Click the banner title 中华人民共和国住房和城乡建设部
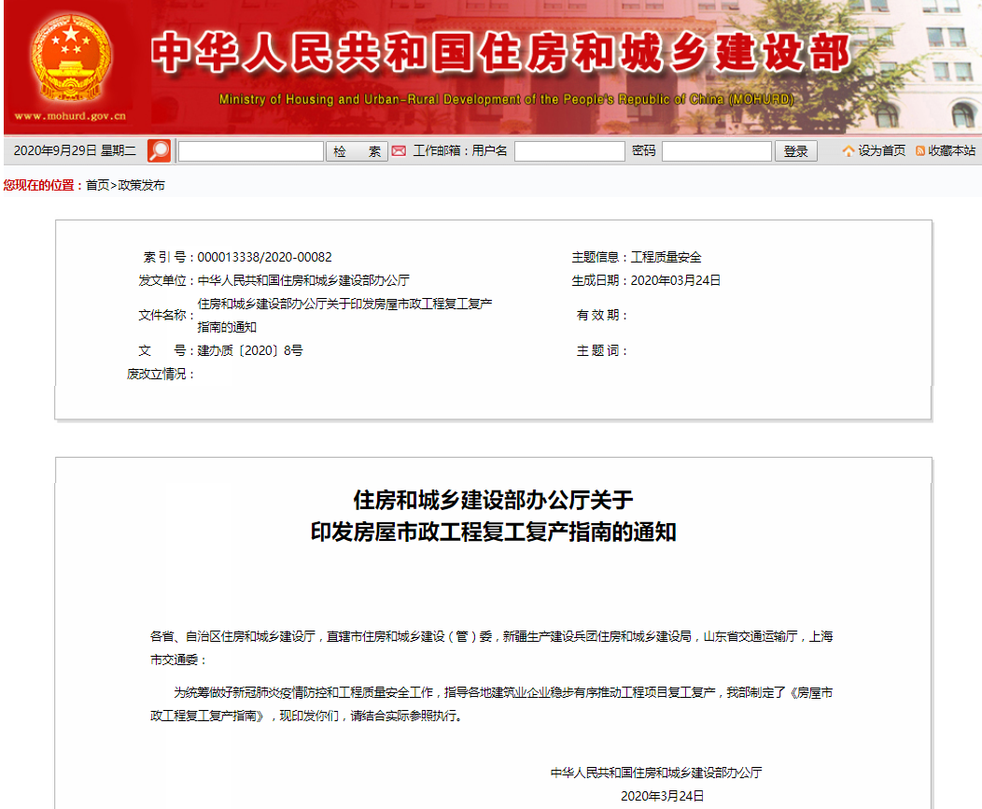The height and width of the screenshot is (809, 982). point(500,52)
